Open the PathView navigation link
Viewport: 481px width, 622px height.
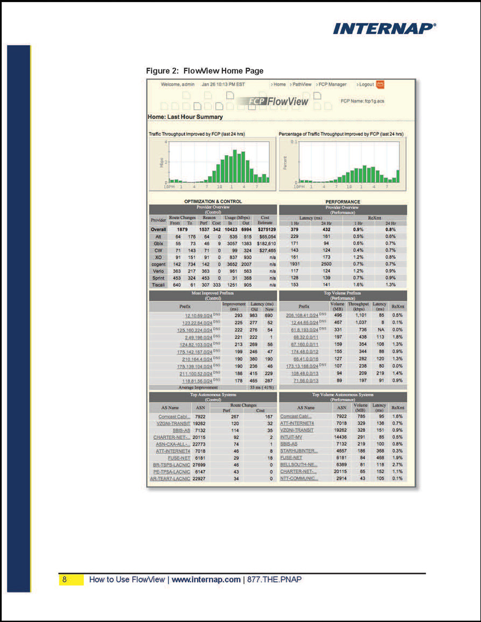(x=301, y=84)
